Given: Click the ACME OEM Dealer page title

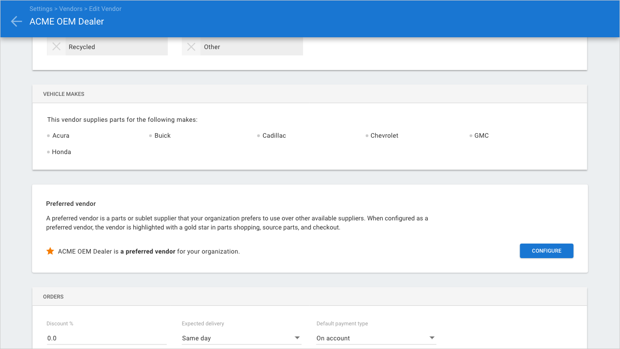Looking at the screenshot, I should point(67,21).
